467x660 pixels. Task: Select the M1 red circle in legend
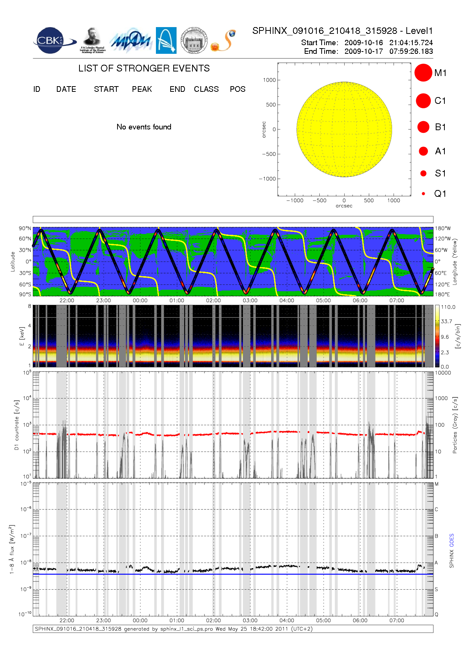pos(423,73)
